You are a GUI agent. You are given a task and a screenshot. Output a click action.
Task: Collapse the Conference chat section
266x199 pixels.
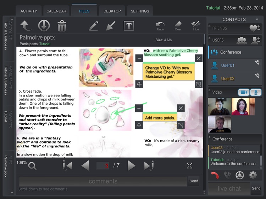(x=210, y=137)
